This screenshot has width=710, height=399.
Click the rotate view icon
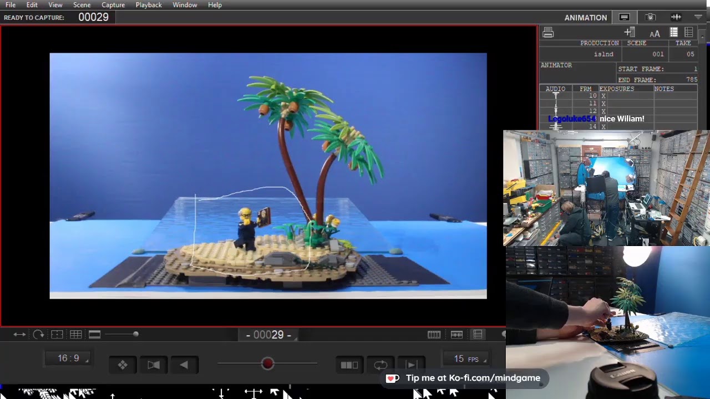[38, 334]
